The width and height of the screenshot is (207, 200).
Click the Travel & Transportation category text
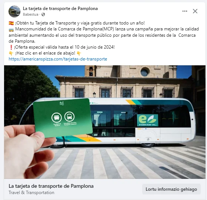[31, 193]
